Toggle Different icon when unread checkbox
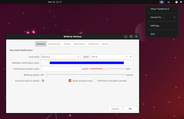 [95, 81]
